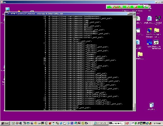The width and height of the screenshot is (163, 126).
Task: Open the shield with star desktop shortcut
Action: [149, 30]
